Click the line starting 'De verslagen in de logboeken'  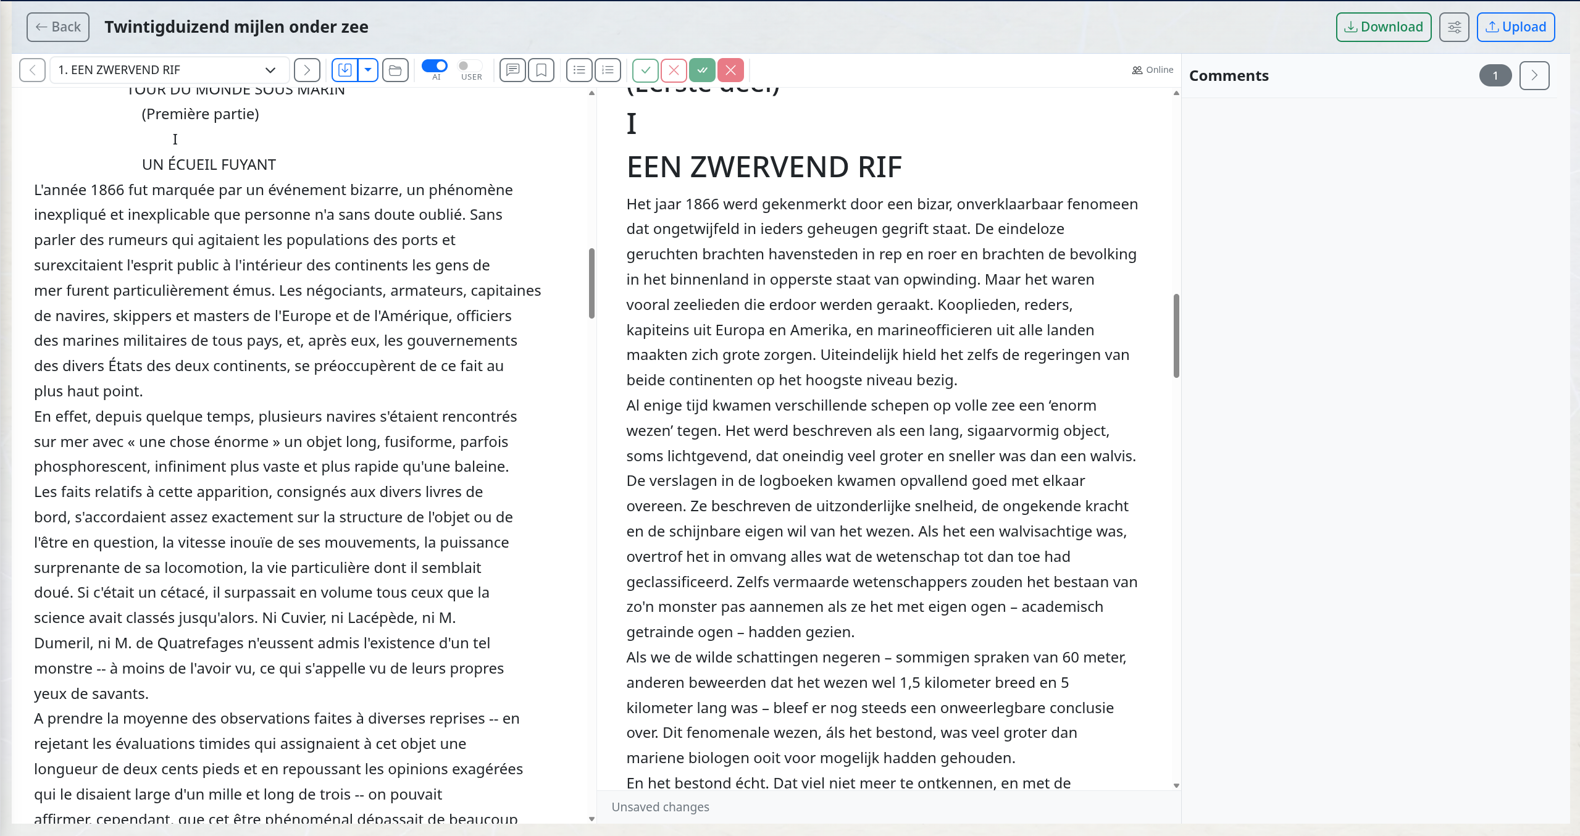pyautogui.click(x=855, y=480)
